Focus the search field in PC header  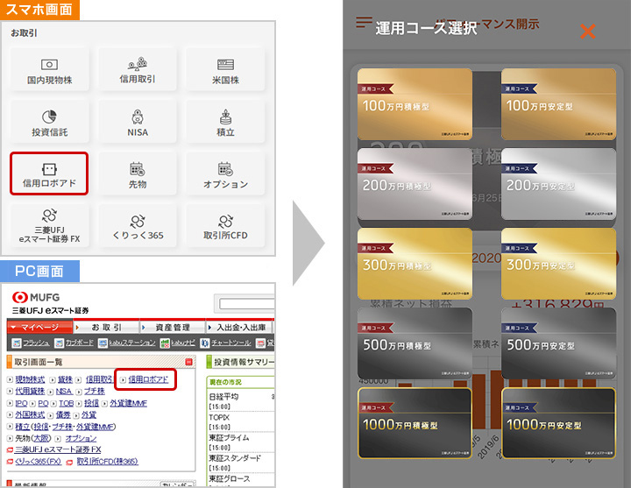point(246,303)
